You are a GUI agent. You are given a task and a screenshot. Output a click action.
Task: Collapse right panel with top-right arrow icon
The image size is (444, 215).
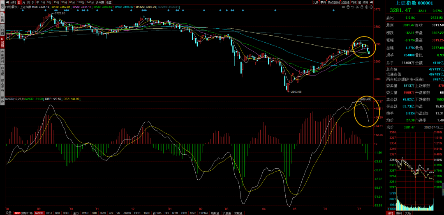pos(371,2)
